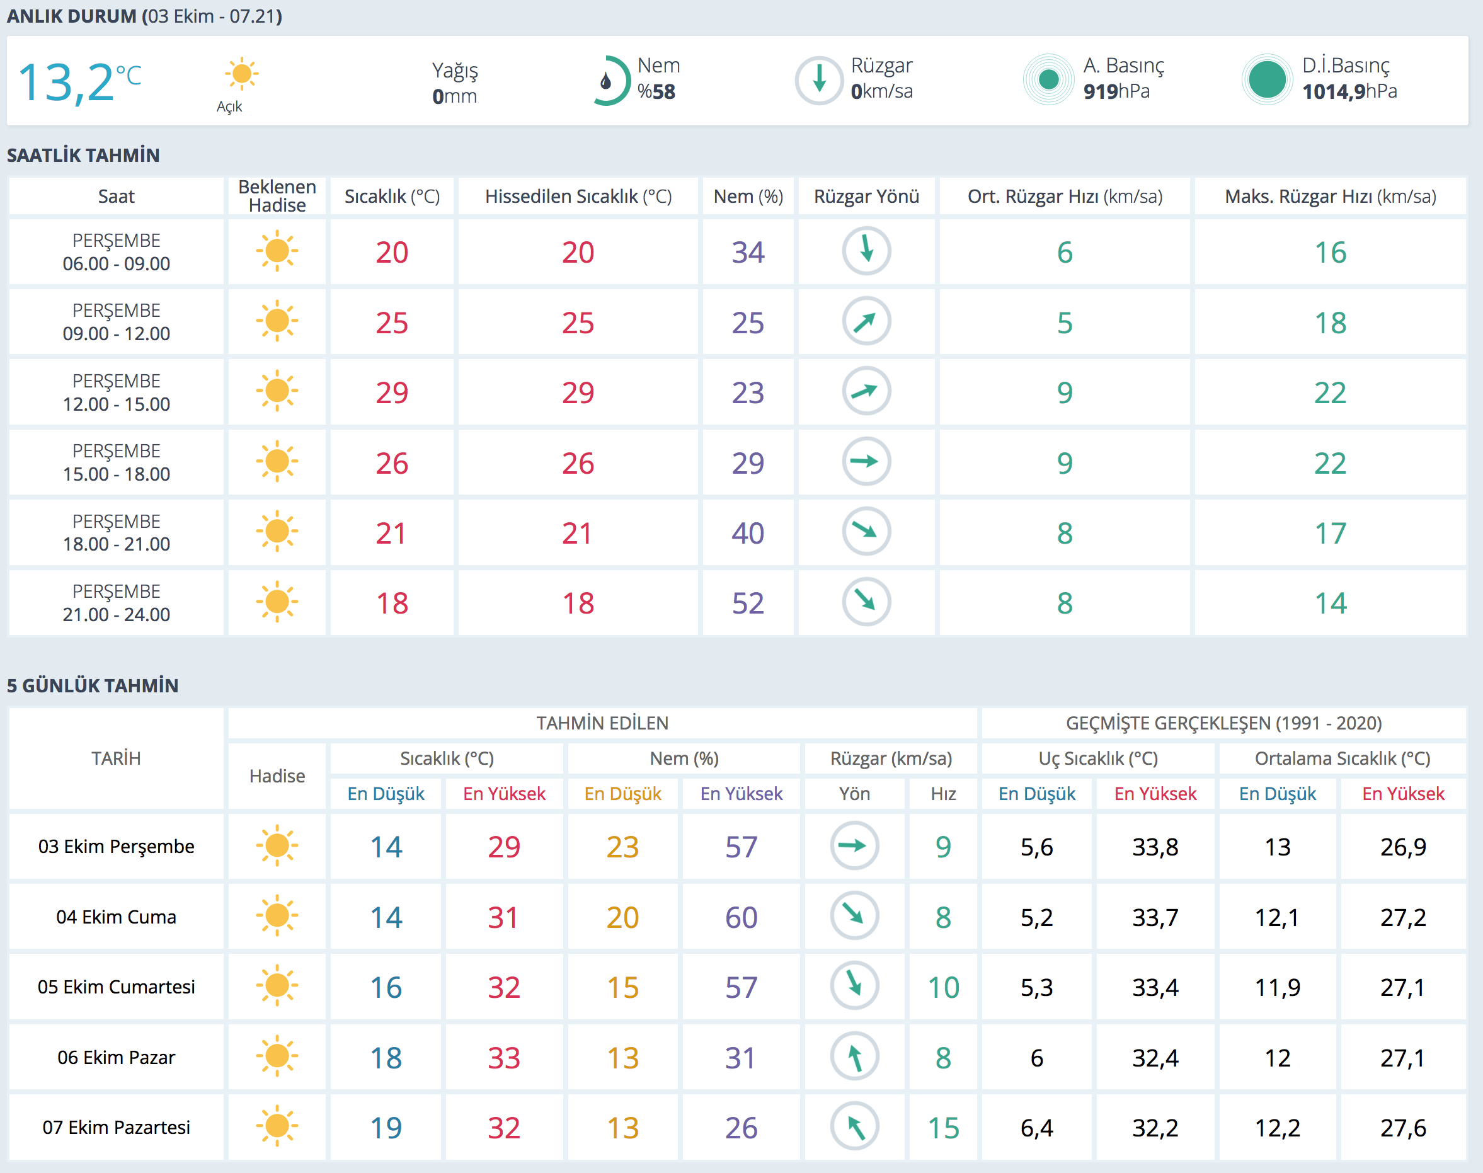
Task: Click the humidity droplet gauge icon
Action: [x=609, y=81]
